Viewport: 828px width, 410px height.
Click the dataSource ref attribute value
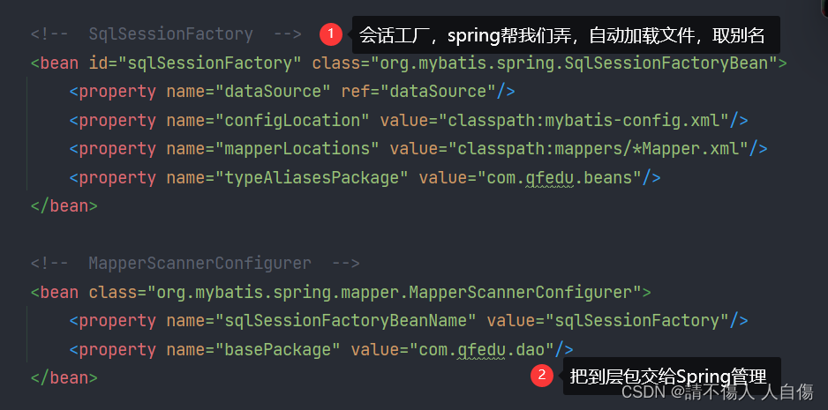pos(438,92)
